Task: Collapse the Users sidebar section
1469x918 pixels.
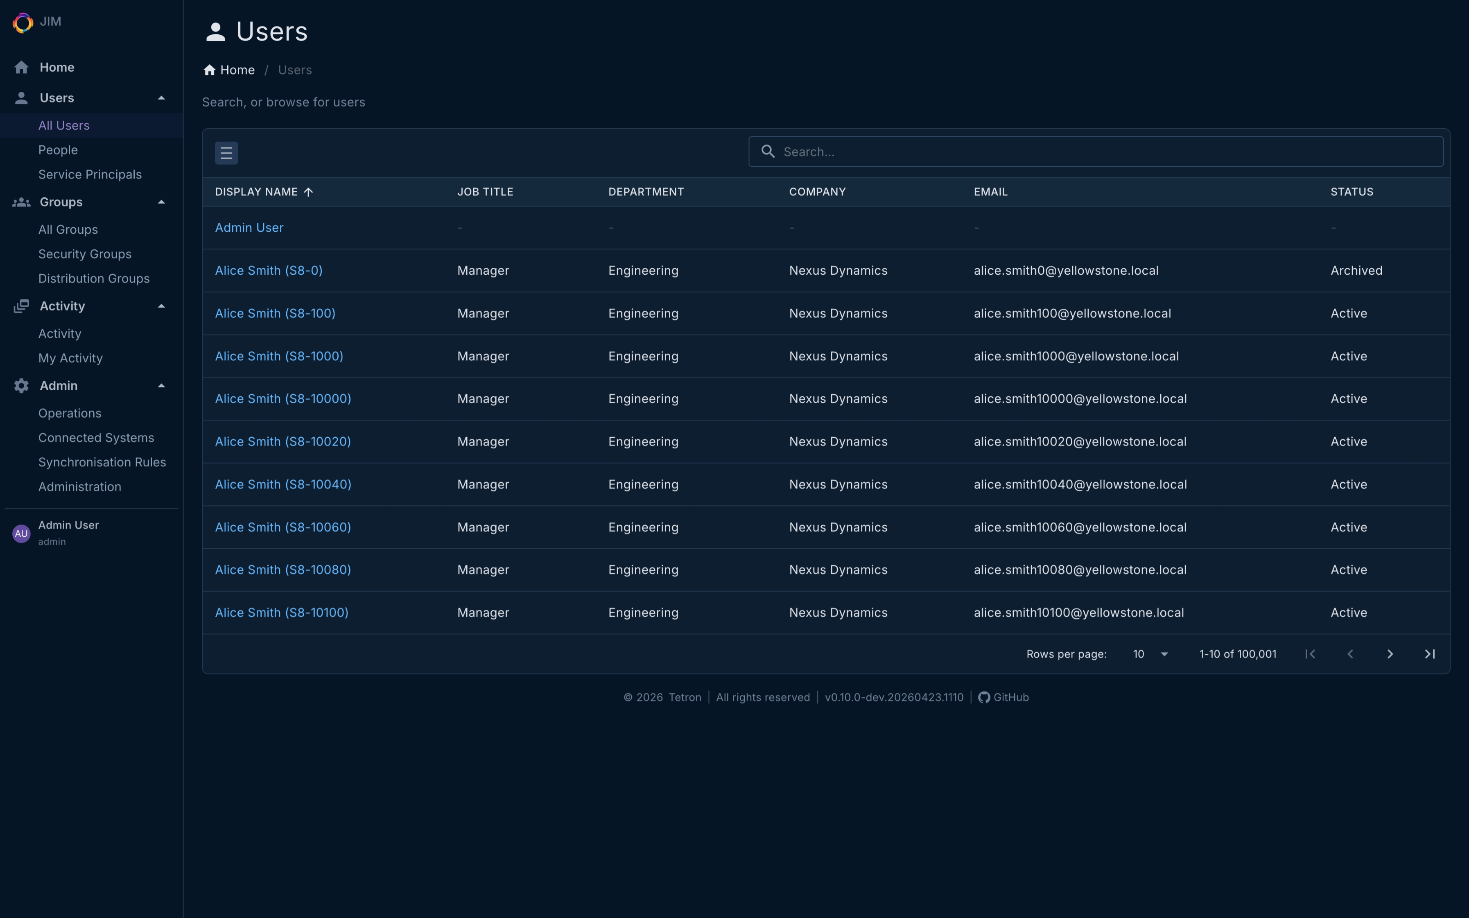Action: coord(161,98)
